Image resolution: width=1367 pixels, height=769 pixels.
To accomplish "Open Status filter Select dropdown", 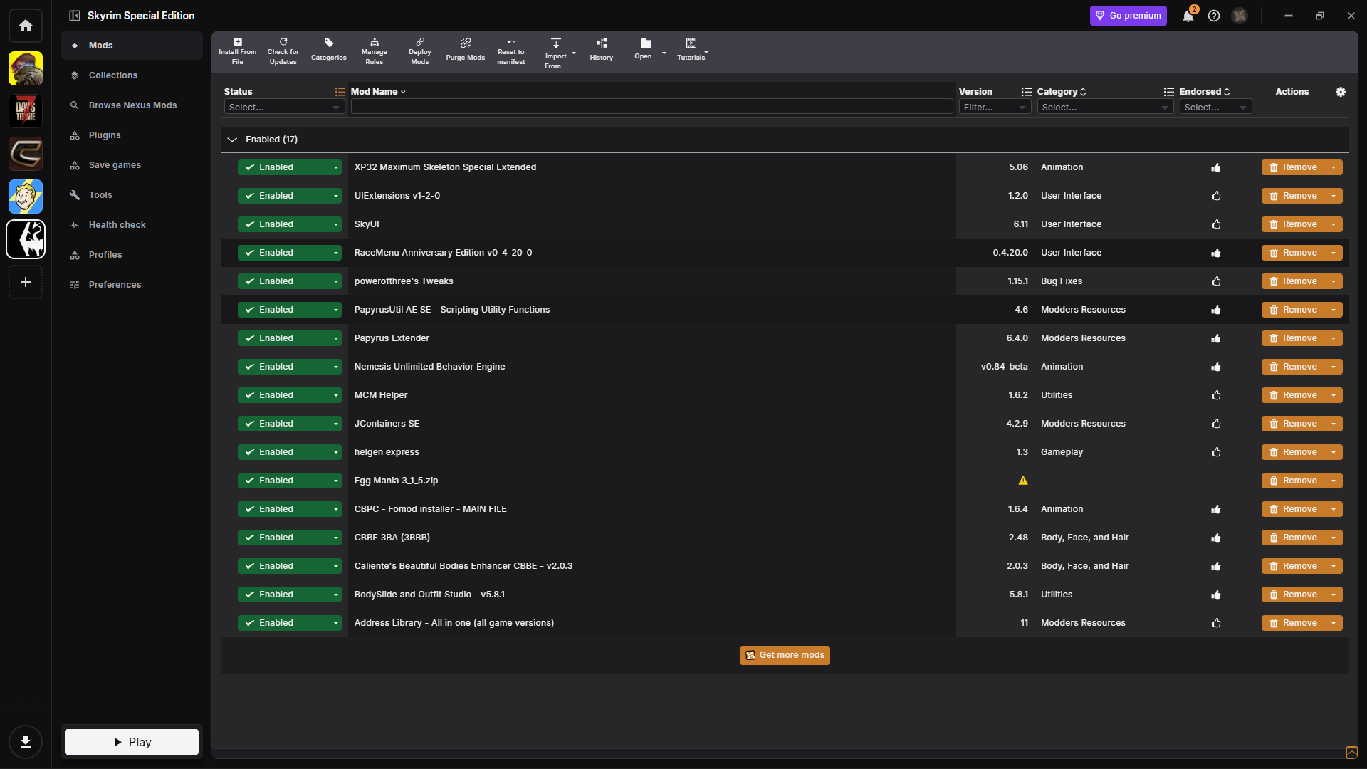I will click(x=284, y=107).
